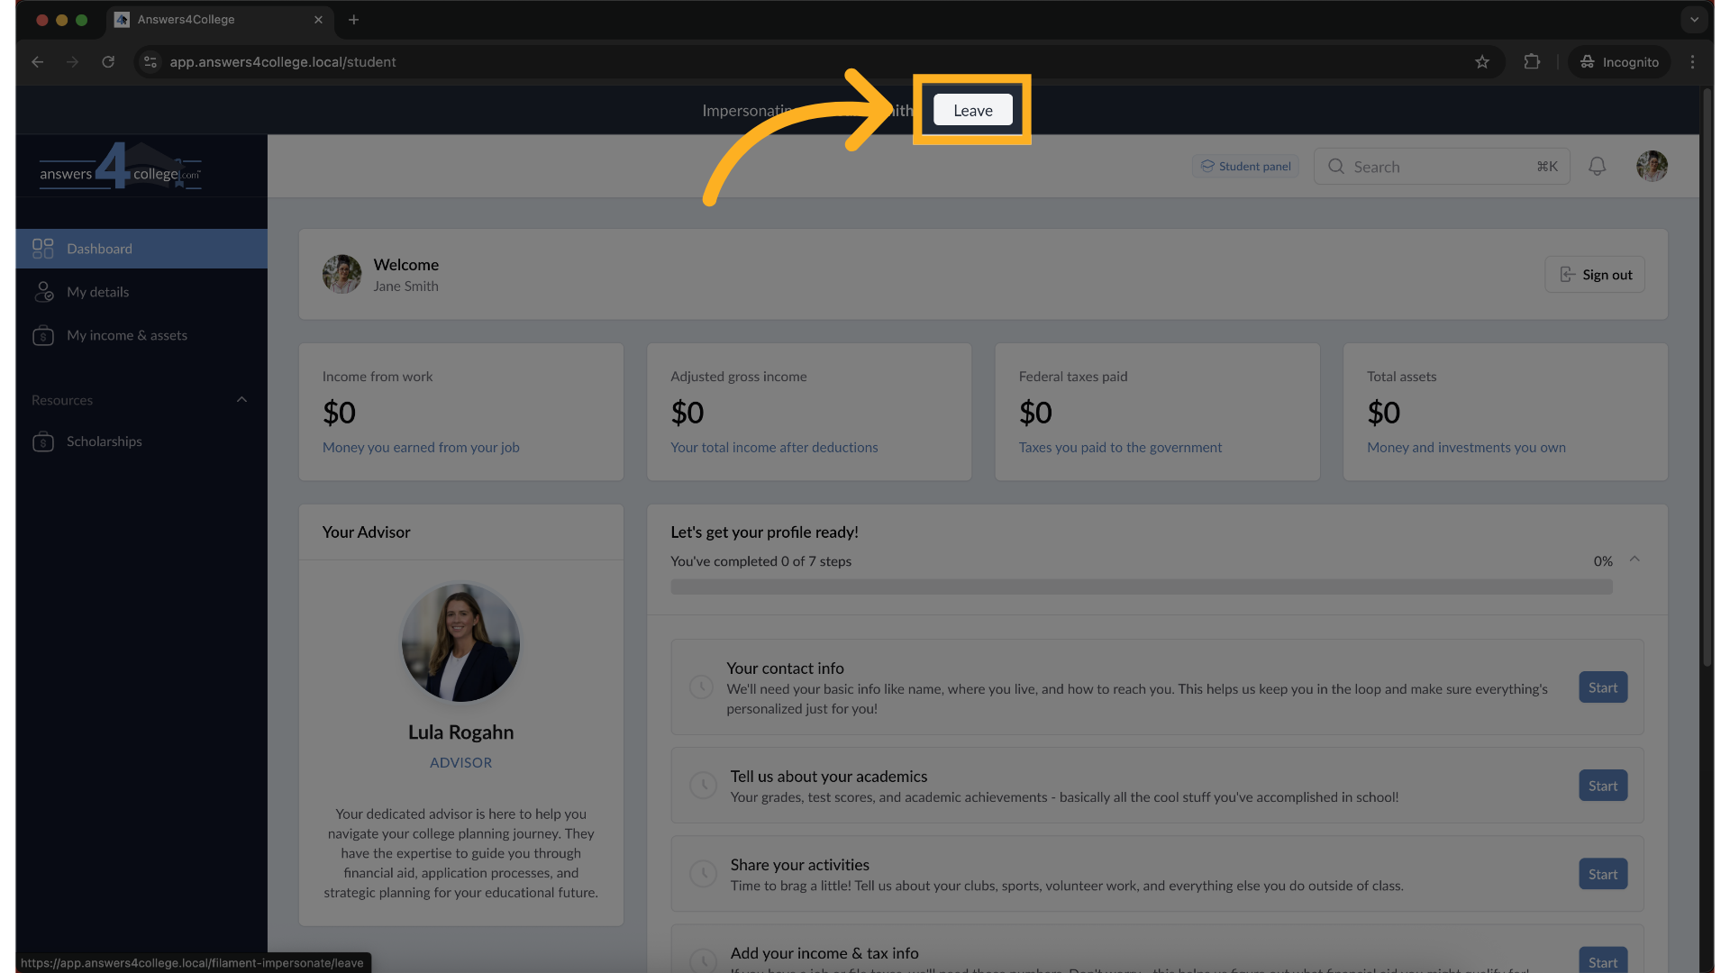
Task: Click the My income & assets icon
Action: (42, 335)
